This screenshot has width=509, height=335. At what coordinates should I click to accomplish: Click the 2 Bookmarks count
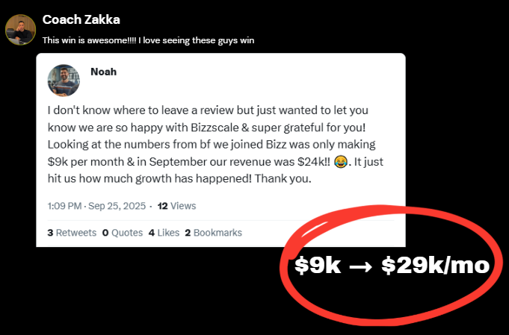[213, 233]
